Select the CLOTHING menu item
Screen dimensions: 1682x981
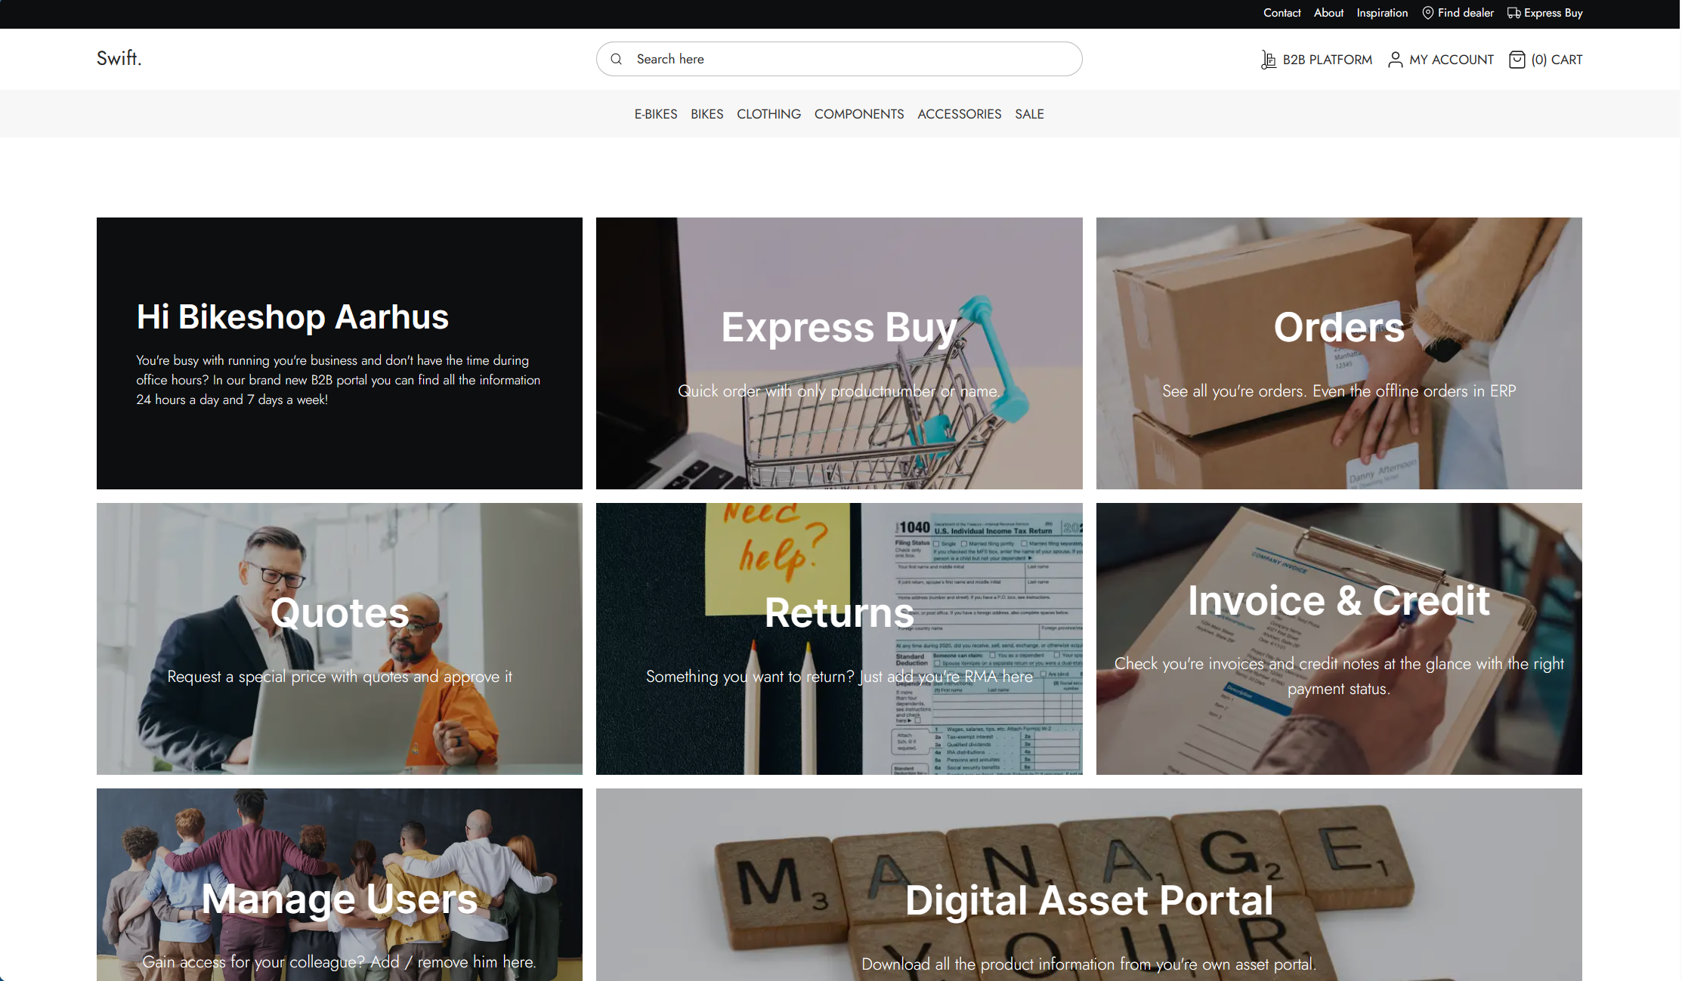tap(768, 114)
